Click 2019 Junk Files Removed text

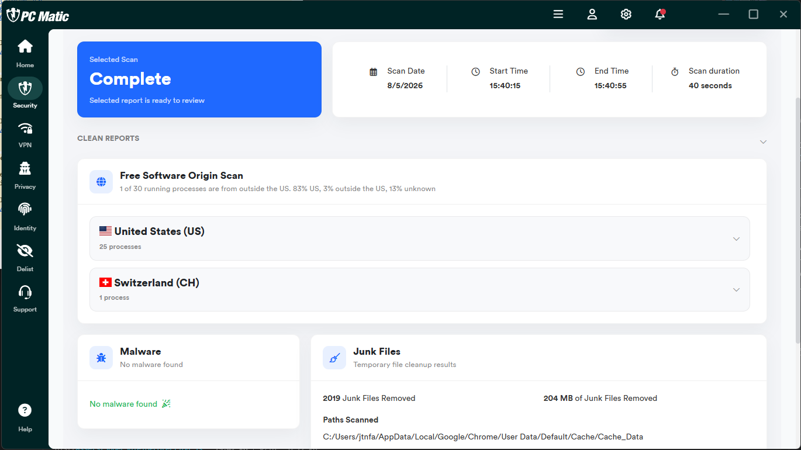[369, 398]
